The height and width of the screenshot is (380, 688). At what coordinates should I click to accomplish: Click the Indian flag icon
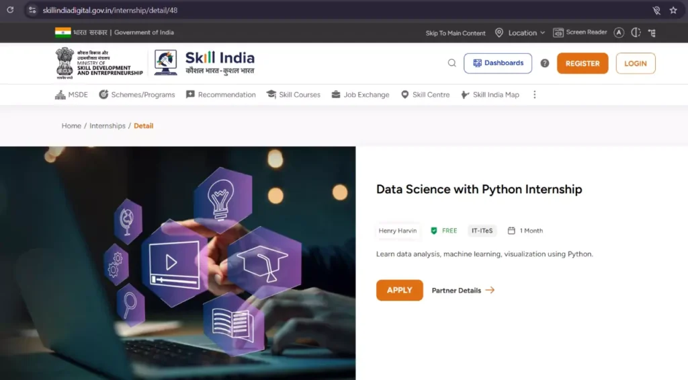click(62, 32)
